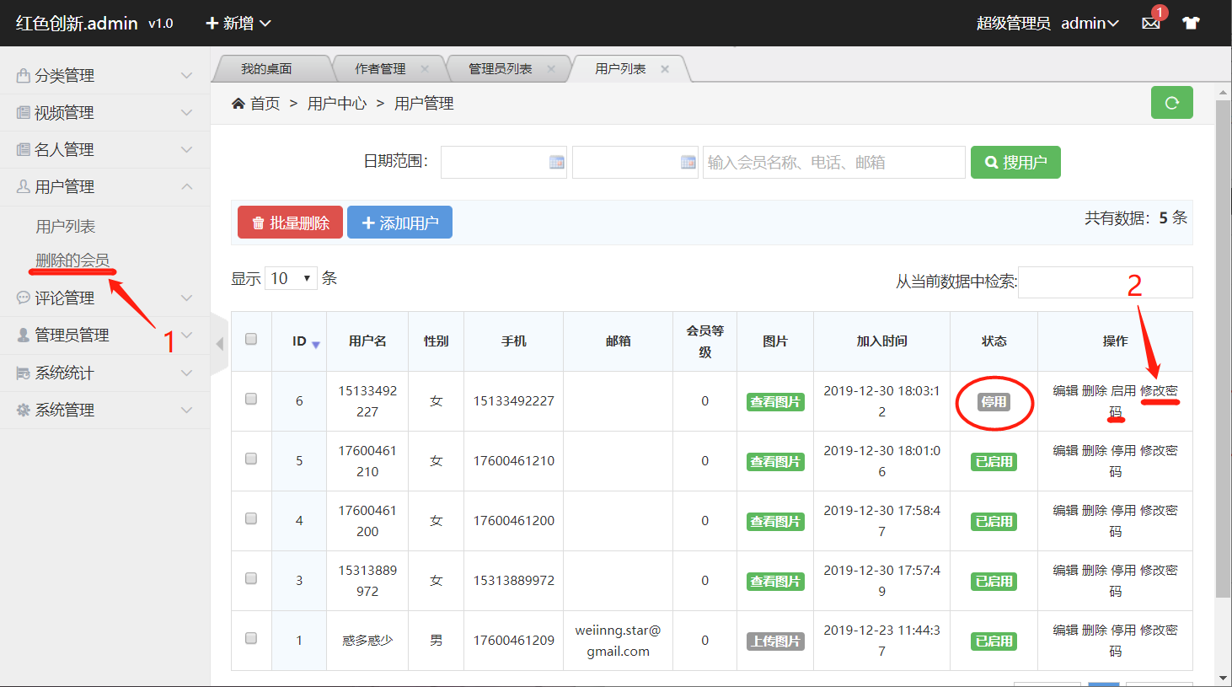Close the 作者管理 tab

(x=425, y=69)
